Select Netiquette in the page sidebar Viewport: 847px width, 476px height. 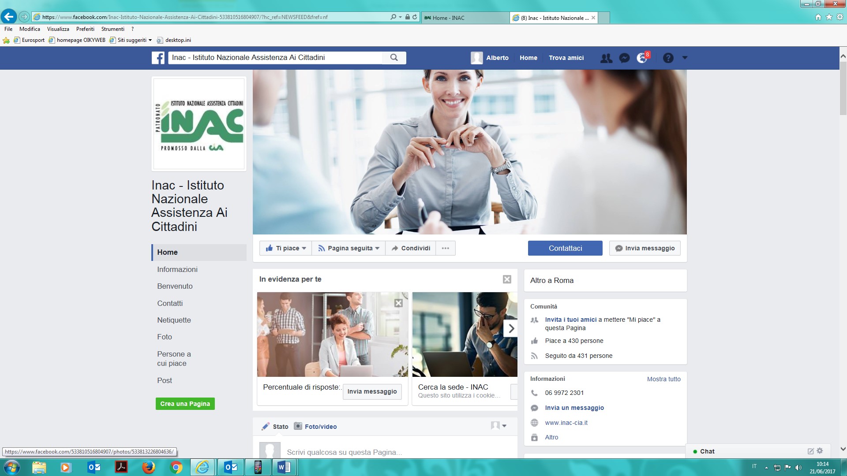point(174,320)
